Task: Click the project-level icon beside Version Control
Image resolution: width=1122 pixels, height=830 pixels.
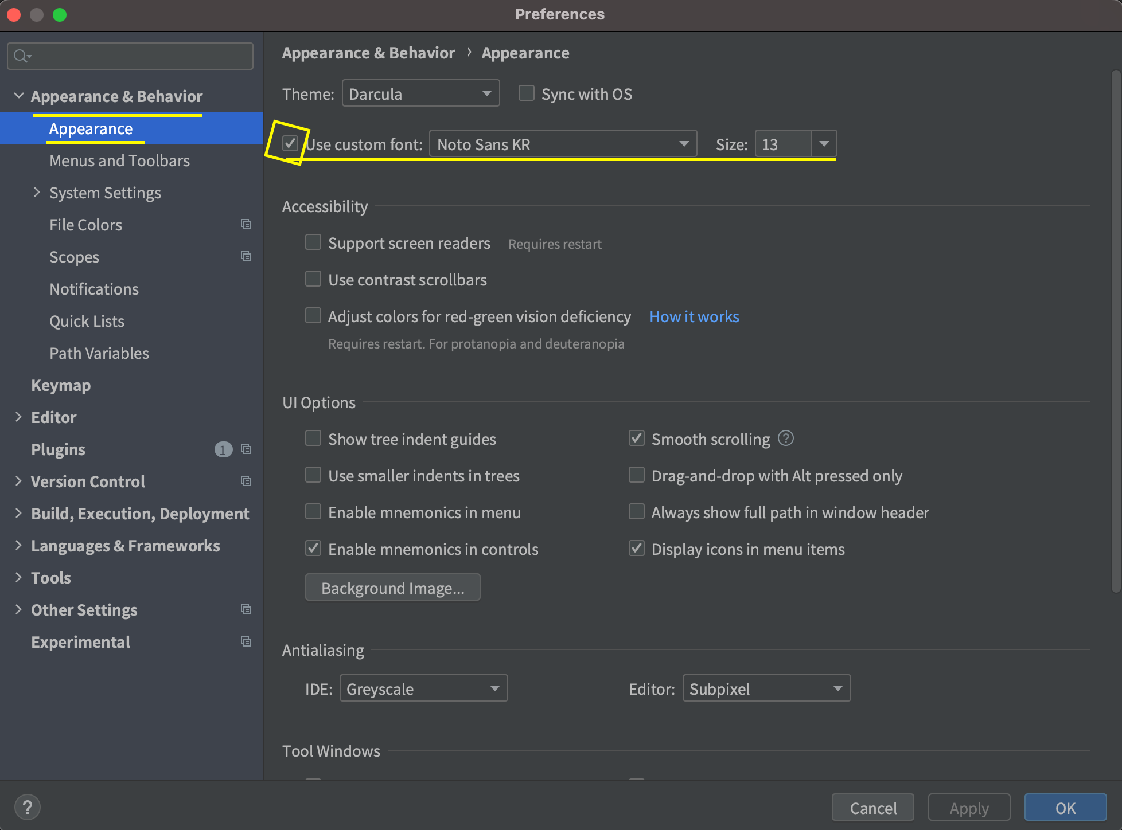Action: click(246, 481)
